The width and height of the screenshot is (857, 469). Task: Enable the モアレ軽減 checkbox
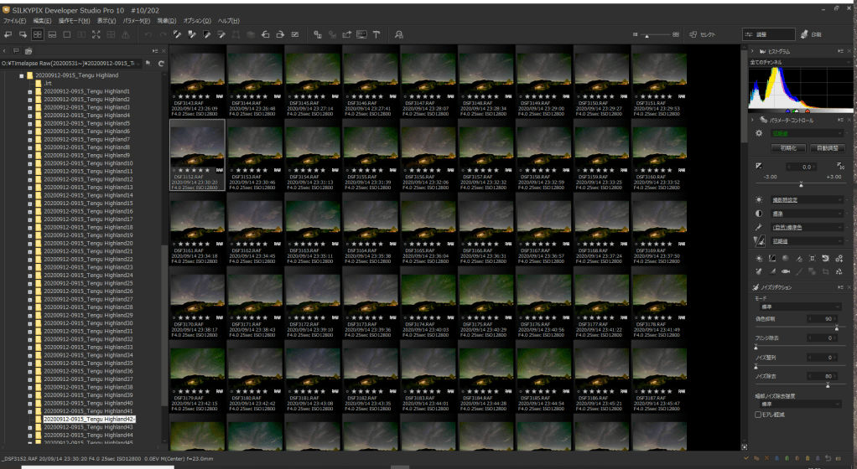point(759,414)
